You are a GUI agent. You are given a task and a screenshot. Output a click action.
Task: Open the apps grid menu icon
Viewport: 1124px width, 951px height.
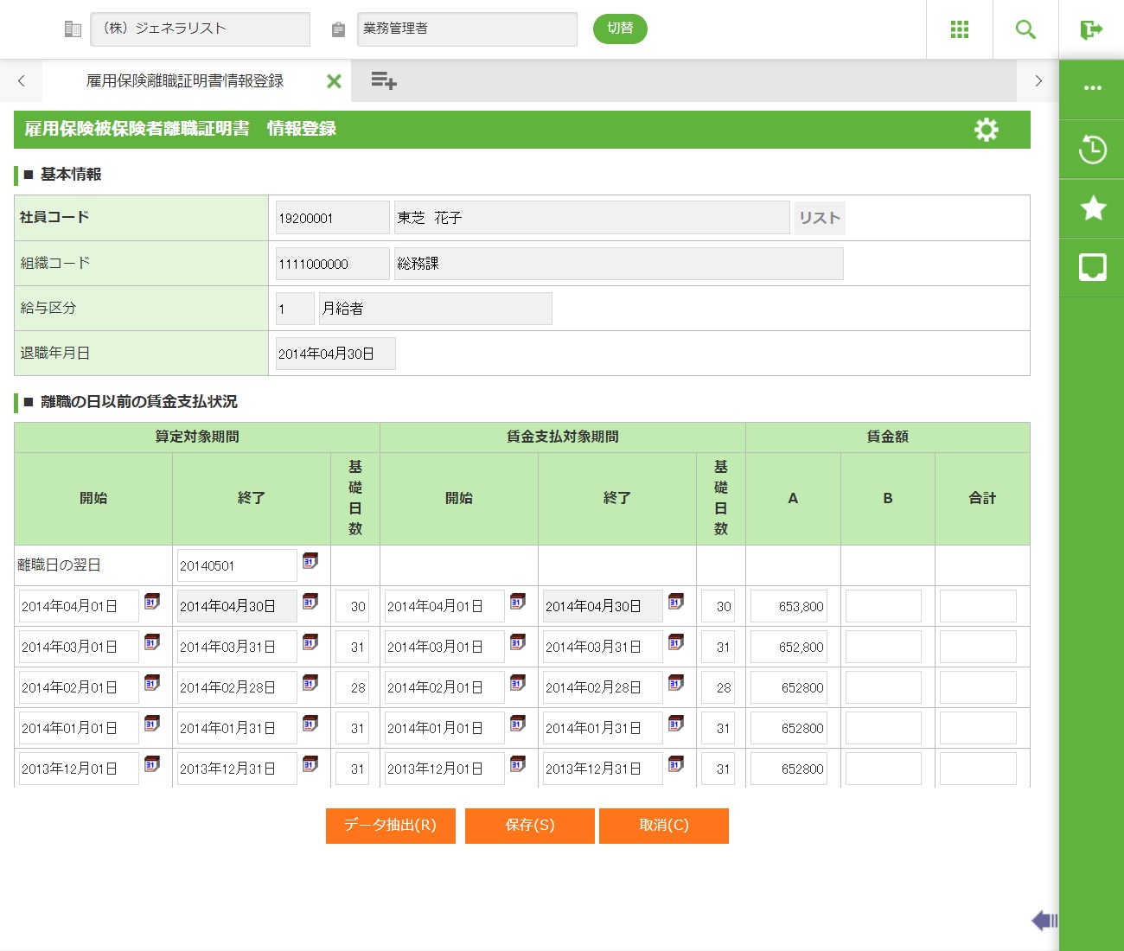coord(959,29)
